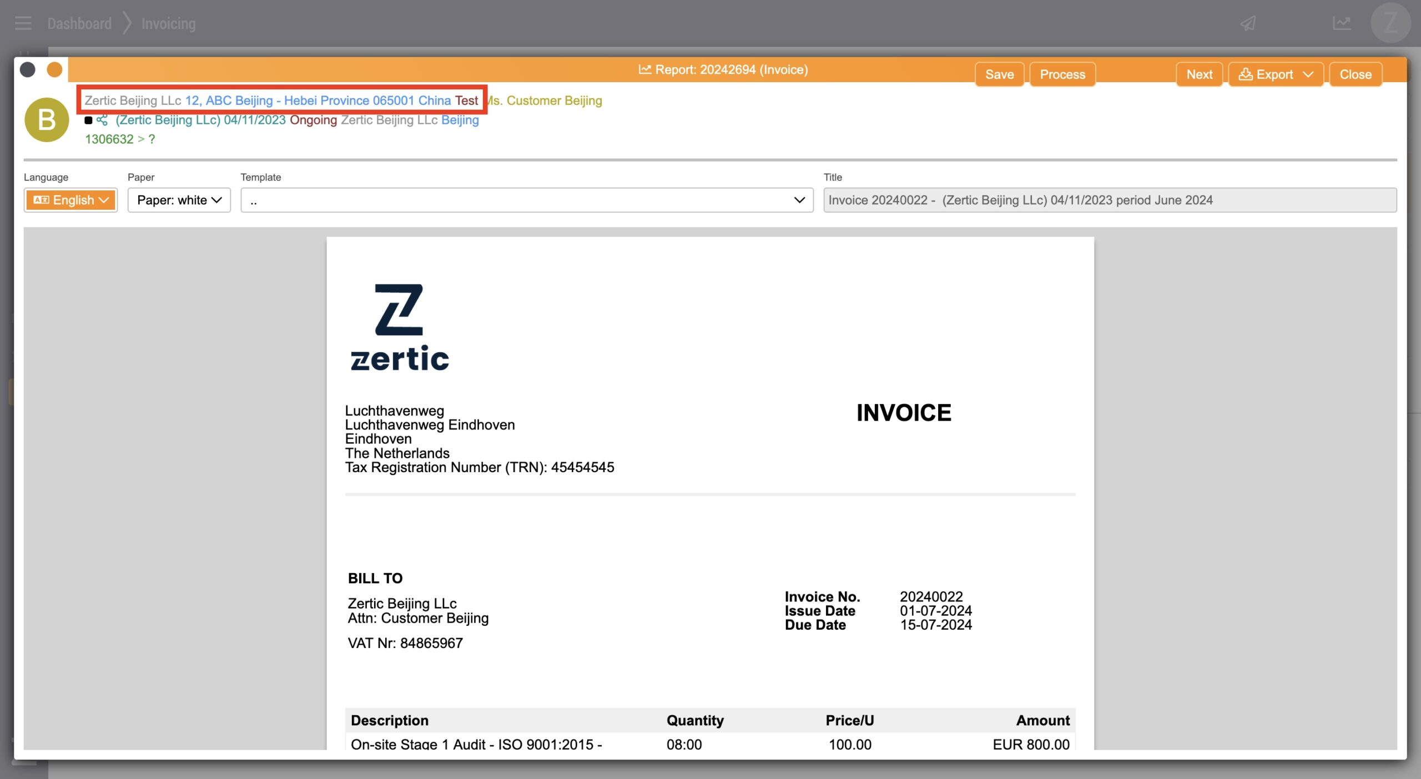Click the orange circle window button
The width and height of the screenshot is (1421, 779).
[54, 70]
